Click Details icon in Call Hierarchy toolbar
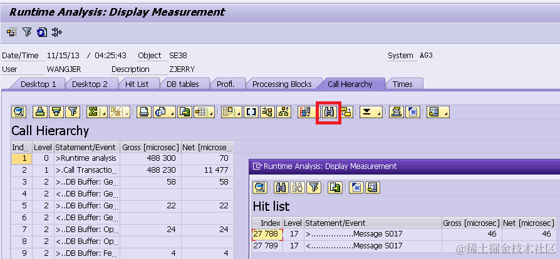The height and width of the screenshot is (259, 560). coord(19,112)
